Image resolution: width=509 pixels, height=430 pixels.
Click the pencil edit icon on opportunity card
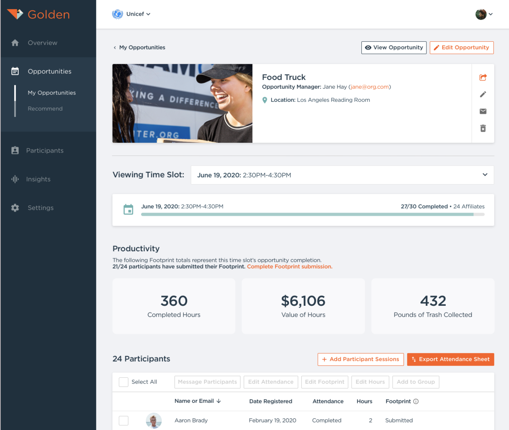(483, 94)
